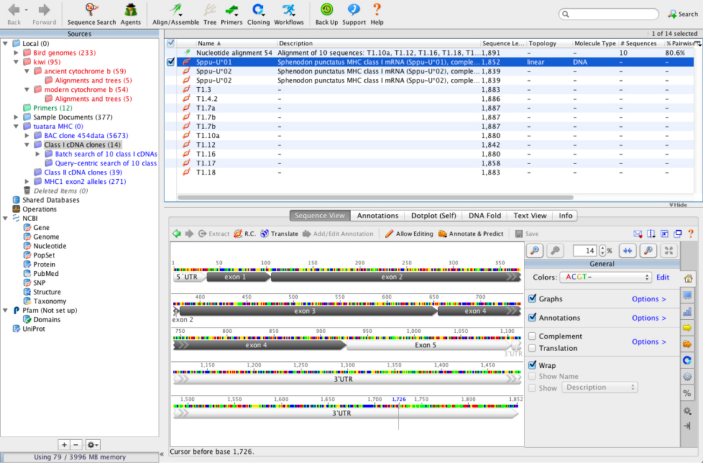
Task: Open the Description show dropdown
Action: [x=599, y=387]
